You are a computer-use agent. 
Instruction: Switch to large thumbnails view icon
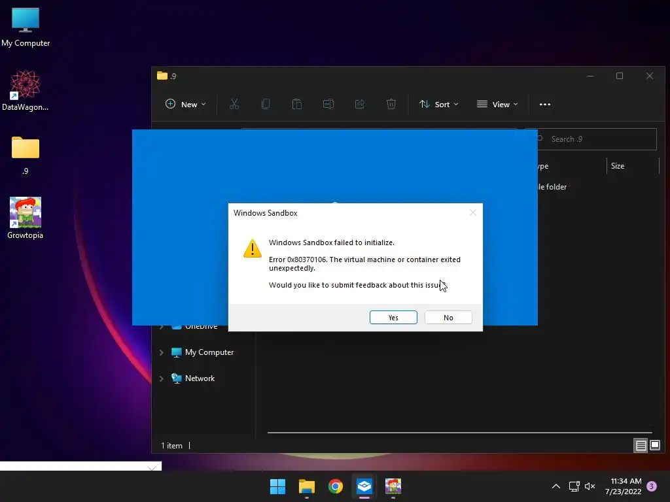click(655, 446)
